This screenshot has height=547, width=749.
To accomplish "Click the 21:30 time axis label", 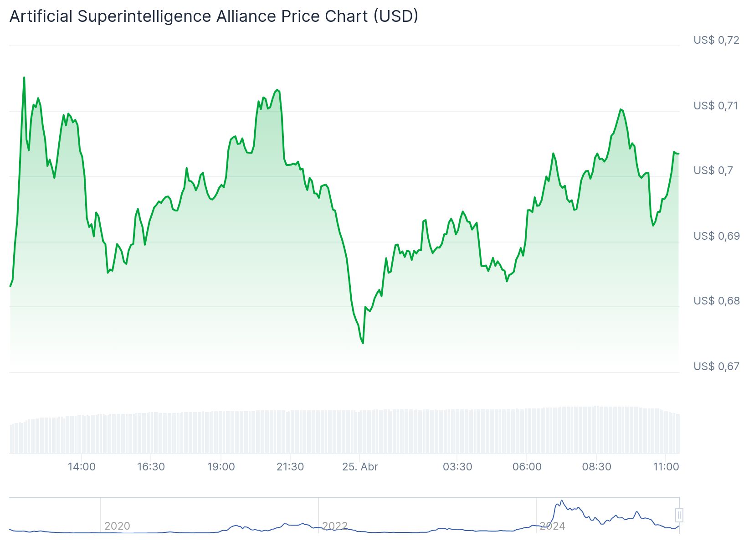I will click(x=290, y=467).
